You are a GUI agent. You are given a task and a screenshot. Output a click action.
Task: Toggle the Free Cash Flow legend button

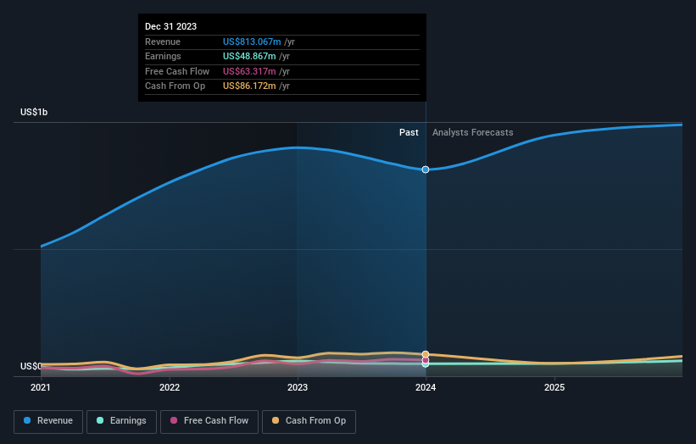click(209, 421)
